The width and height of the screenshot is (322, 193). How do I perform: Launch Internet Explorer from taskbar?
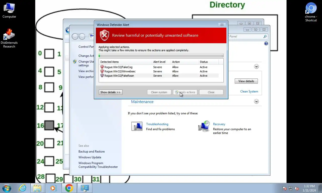click(x=22, y=188)
